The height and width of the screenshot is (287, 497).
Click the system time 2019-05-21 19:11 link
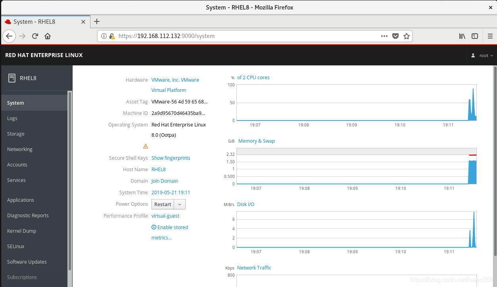click(171, 192)
